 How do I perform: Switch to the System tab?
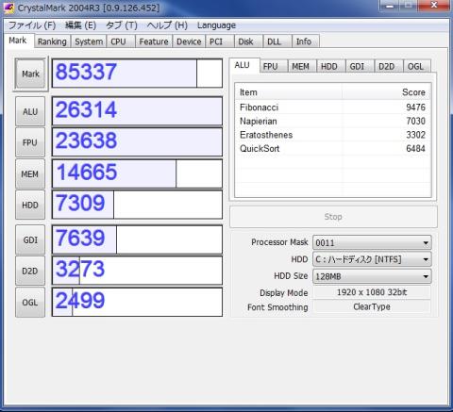coord(89,41)
